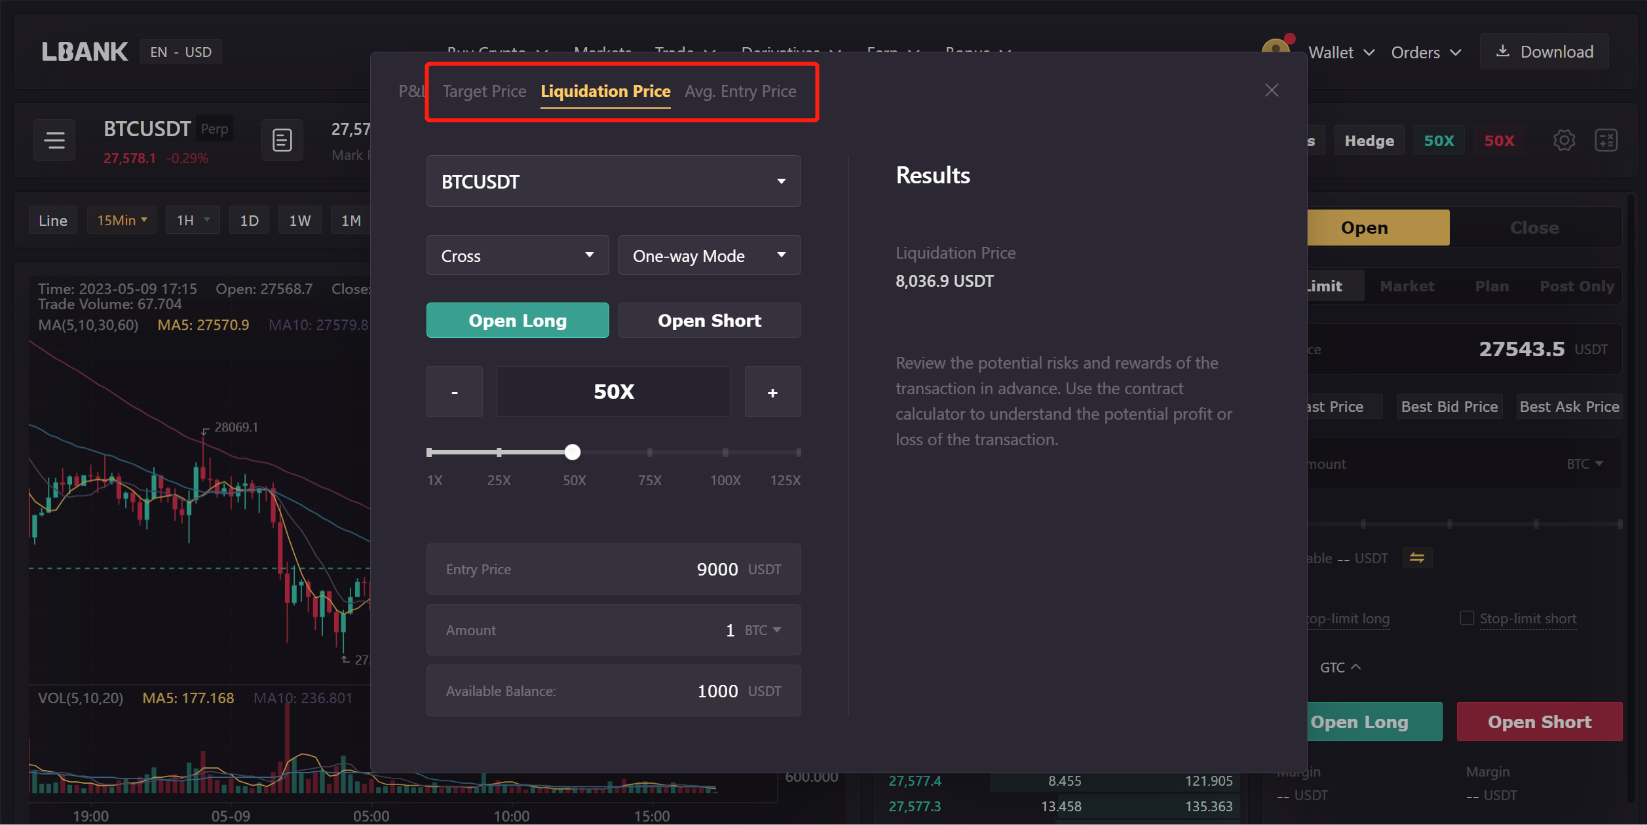Set leverage slider to 75X mark

650,452
